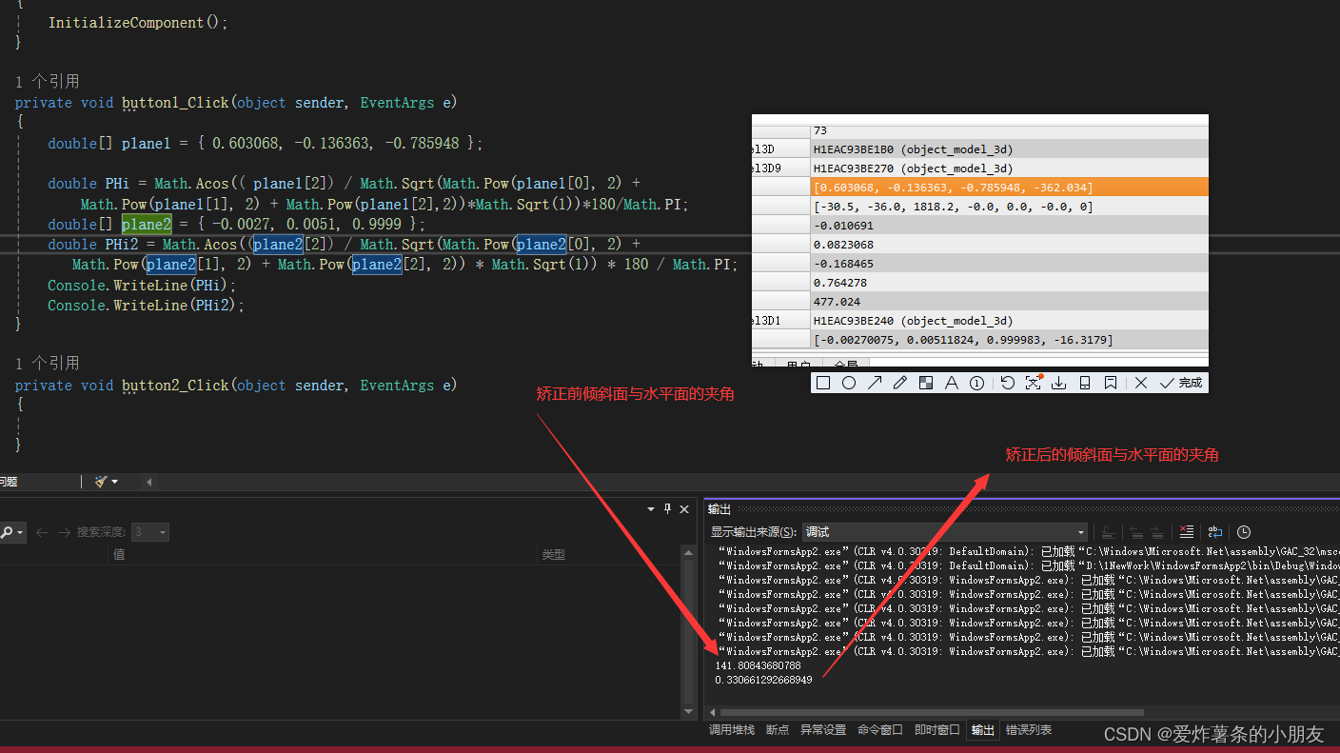Screen dimensions: 1340x753
Task: Click the bookmark icon in the screenshot toolbar
Action: pos(1110,383)
